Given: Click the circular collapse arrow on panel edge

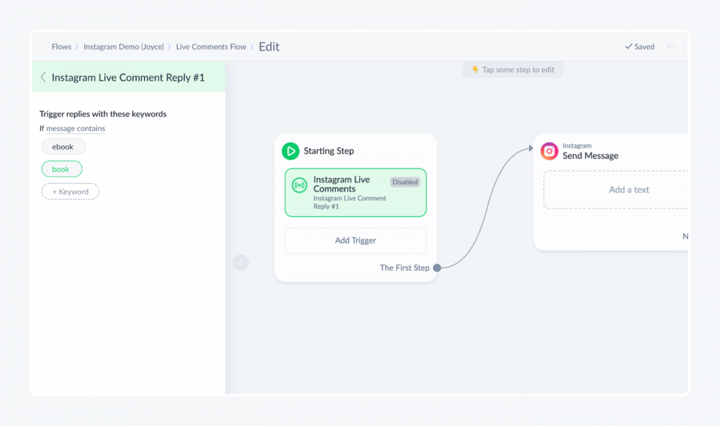Looking at the screenshot, I should click(241, 263).
